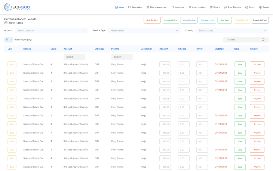Sort by the Currency column header
The width and height of the screenshot is (273, 171).
tap(99, 49)
